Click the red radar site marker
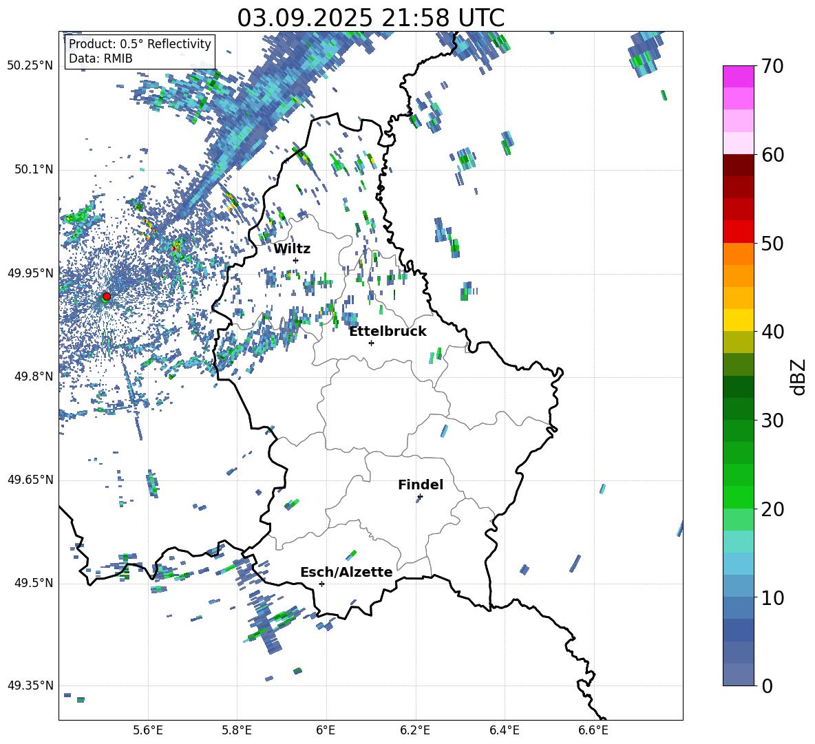This screenshot has width=815, height=744. point(107,297)
